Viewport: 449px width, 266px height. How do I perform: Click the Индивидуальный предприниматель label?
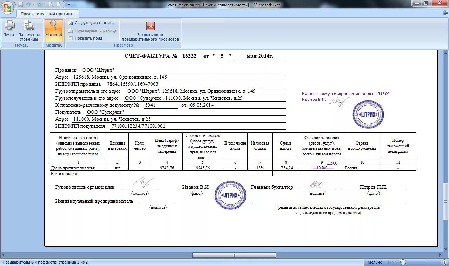[94, 201]
